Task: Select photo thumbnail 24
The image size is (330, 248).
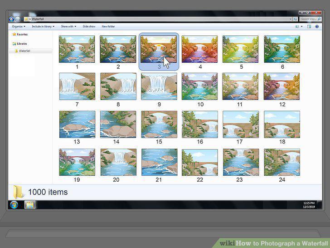Action: [282, 162]
